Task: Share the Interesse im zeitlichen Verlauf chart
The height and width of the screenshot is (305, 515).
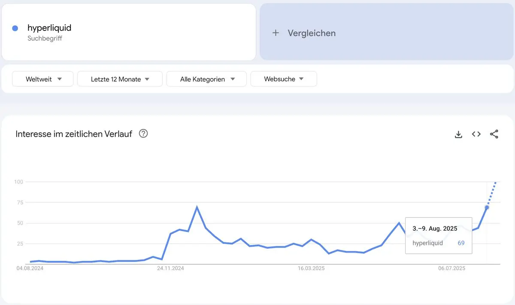Action: (x=494, y=134)
